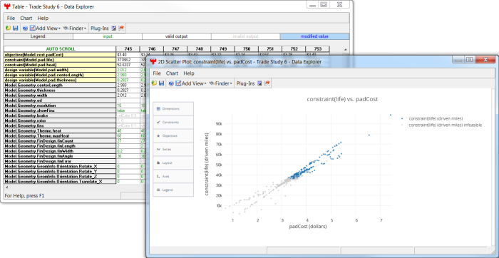
Task: Select the outlier point near 7 dollars
Action: [x=391, y=115]
